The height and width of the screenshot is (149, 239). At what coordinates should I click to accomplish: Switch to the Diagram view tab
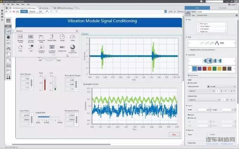[32, 12]
